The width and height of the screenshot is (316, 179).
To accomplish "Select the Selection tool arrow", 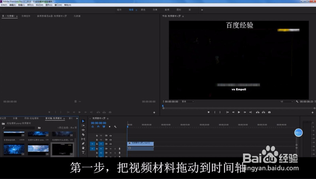I will [x=83, y=121].
